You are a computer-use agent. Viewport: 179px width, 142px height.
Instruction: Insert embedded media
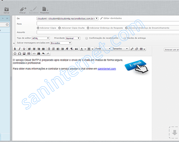click(29, 54)
